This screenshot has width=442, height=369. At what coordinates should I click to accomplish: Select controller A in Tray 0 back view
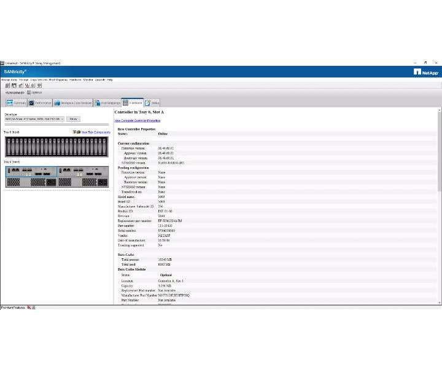click(31, 172)
